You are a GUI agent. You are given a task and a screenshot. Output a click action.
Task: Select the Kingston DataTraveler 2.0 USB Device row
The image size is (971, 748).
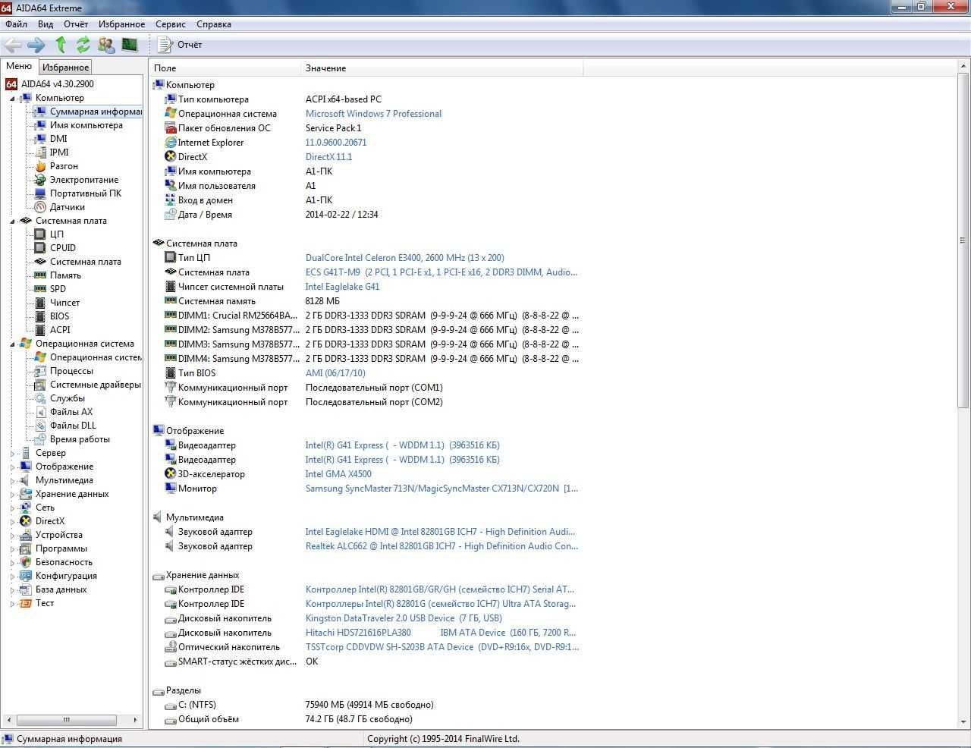(366, 618)
